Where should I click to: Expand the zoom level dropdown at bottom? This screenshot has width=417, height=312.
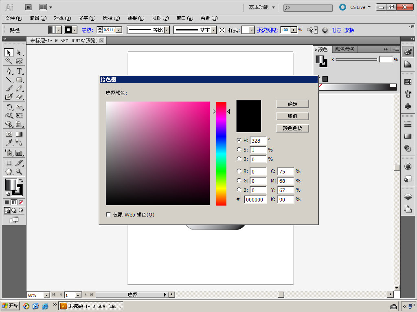tap(46, 295)
